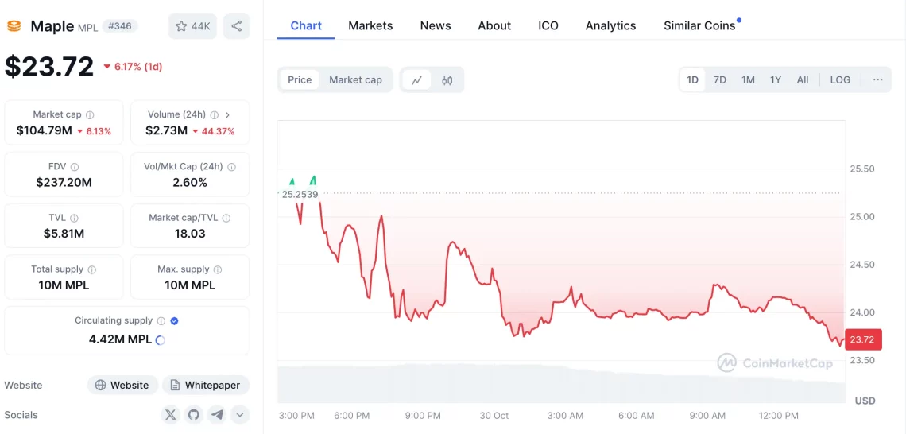Expand Volume (24h) details arrow

coord(227,115)
